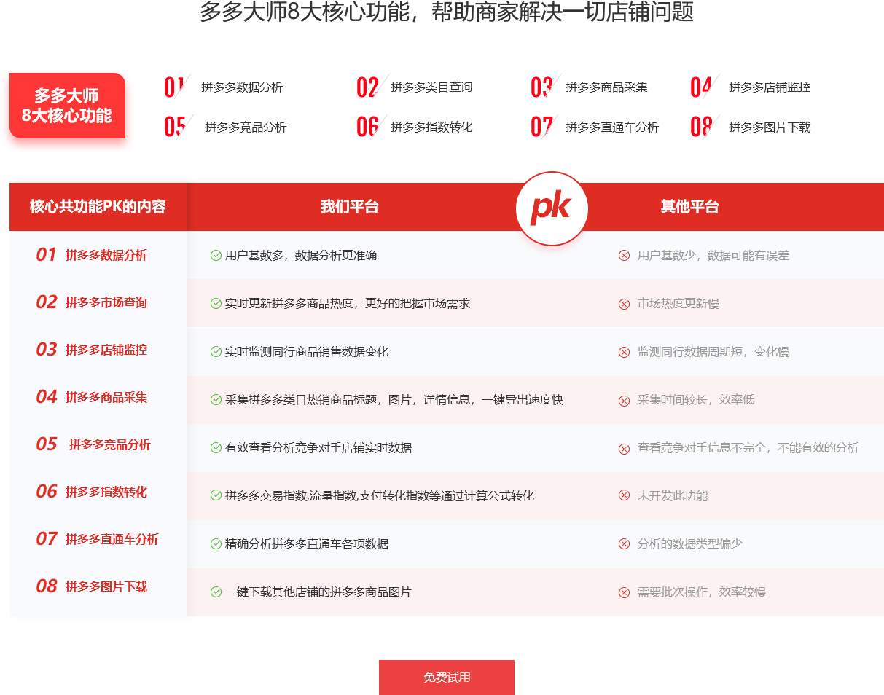Click green checkmark beside 用户基数多 row
The width and height of the screenshot is (884, 695).
(216, 256)
